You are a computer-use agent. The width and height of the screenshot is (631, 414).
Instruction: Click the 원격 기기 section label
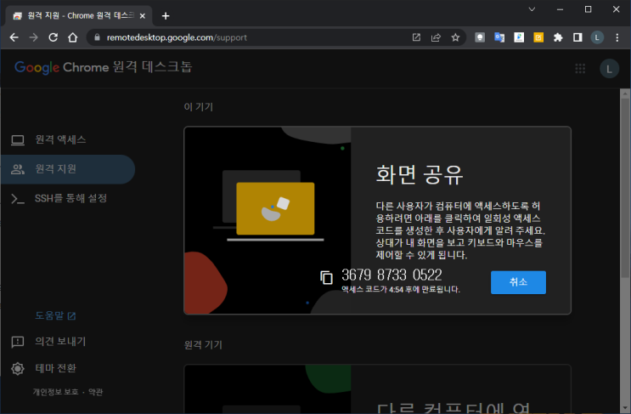203,345
